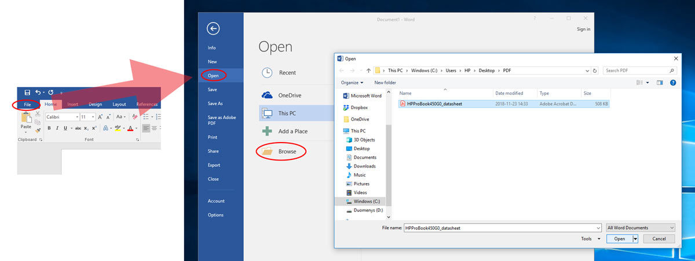Switch to the Design tab
Screen dimensions: 695x261
point(95,105)
